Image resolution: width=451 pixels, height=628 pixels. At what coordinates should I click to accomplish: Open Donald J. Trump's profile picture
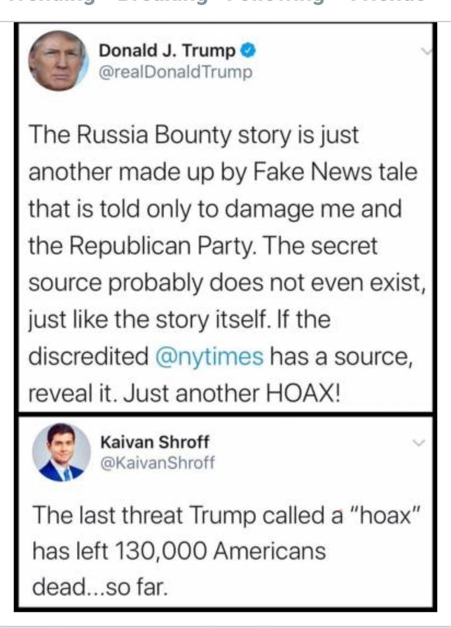point(57,60)
